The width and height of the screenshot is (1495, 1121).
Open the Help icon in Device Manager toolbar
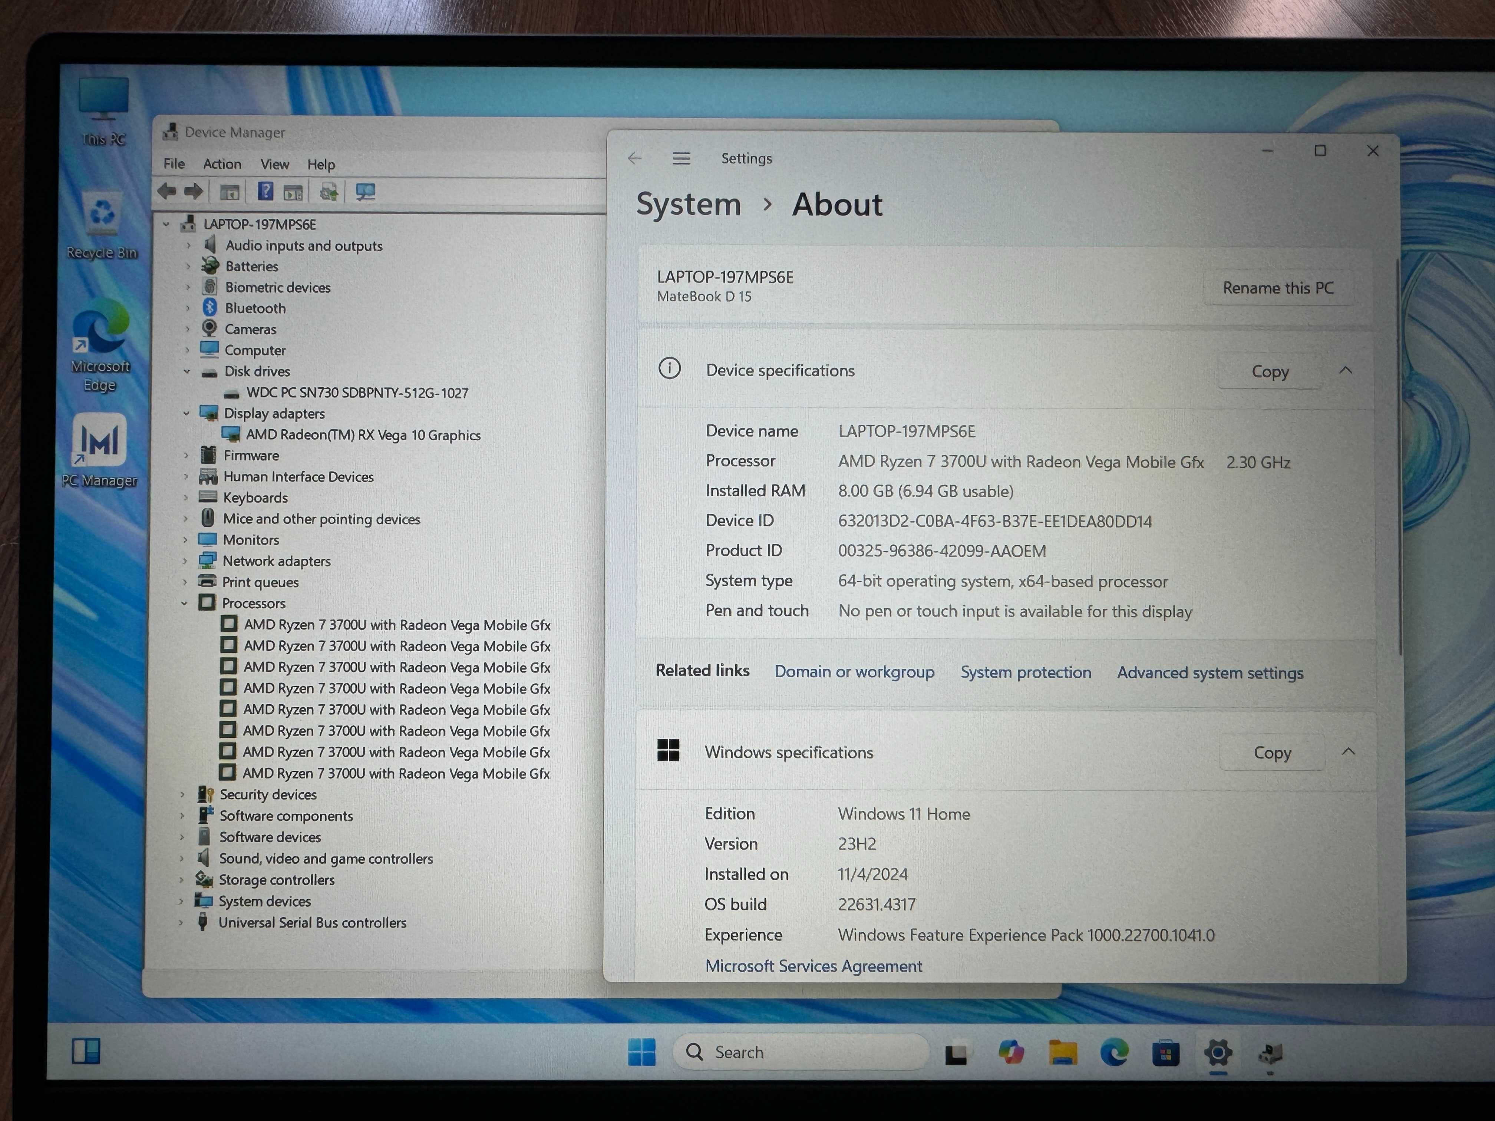pyautogui.click(x=265, y=192)
